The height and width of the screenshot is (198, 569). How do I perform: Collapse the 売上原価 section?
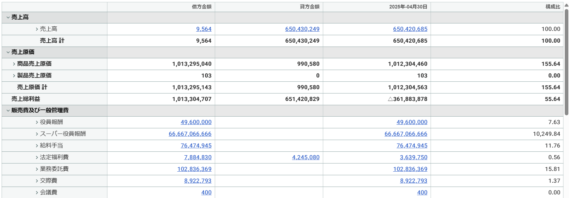coord(8,52)
